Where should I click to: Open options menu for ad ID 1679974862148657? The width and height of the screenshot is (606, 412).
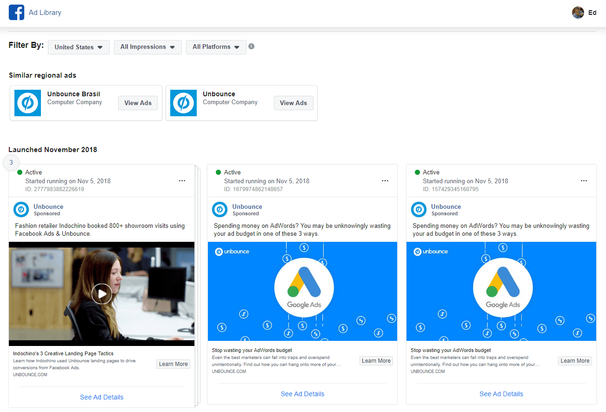(x=385, y=181)
